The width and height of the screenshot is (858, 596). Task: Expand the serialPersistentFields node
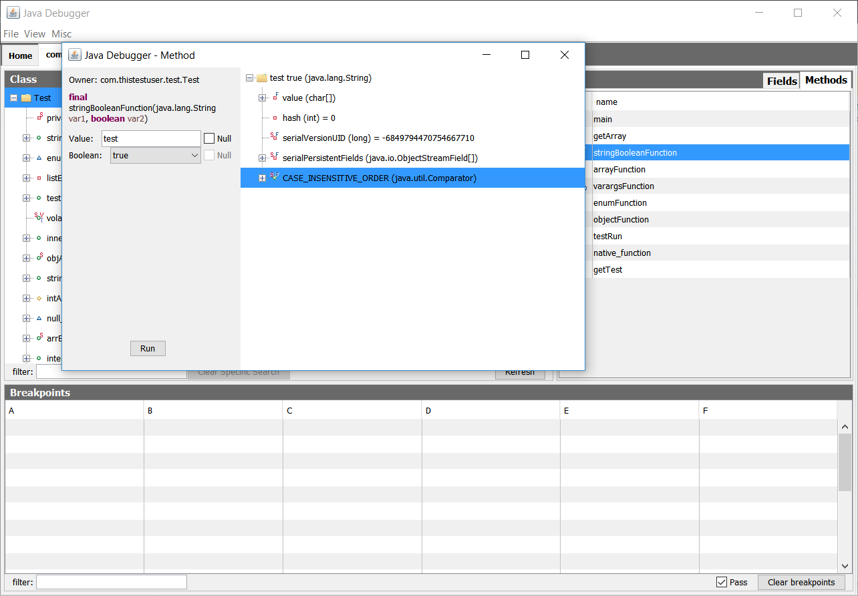[x=262, y=158]
